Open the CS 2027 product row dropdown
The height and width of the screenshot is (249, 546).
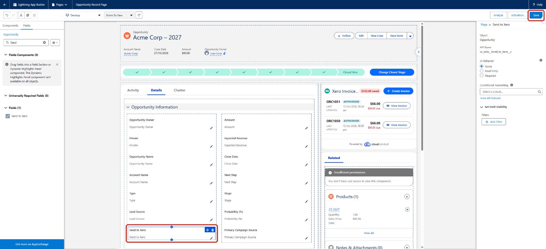407,210
